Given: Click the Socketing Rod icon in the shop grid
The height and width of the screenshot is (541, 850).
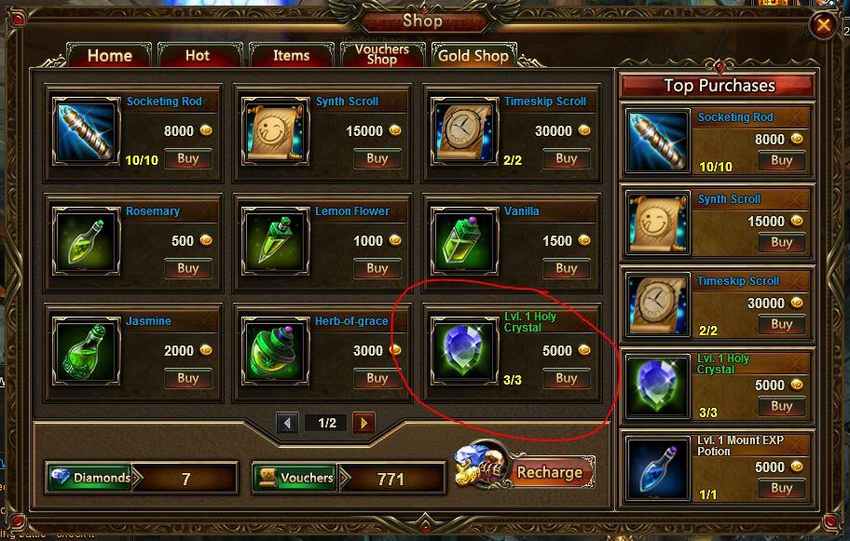Looking at the screenshot, I should (86, 131).
